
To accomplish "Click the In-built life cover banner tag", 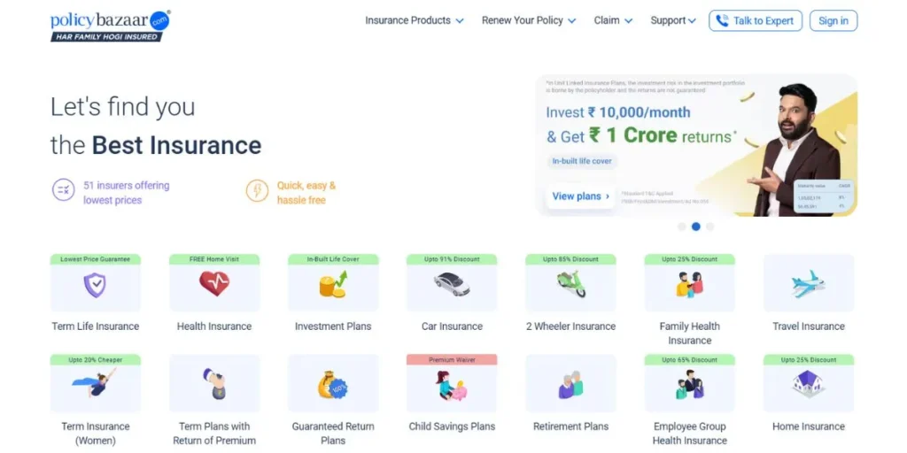I will pyautogui.click(x=582, y=161).
